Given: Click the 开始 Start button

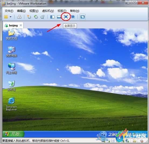Looking at the screenshot, I should click(13, 134).
